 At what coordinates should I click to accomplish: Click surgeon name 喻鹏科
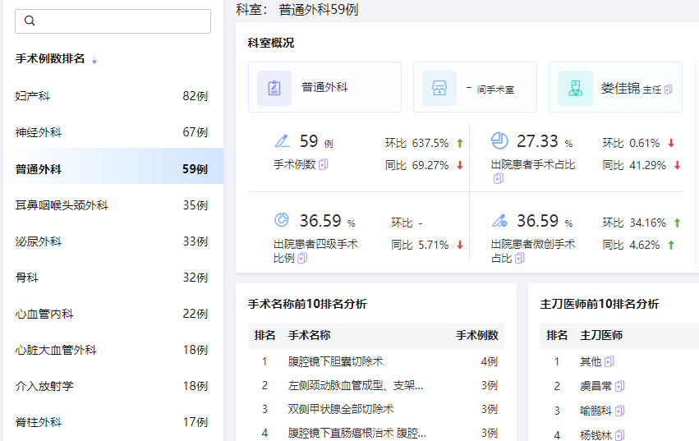point(596,411)
